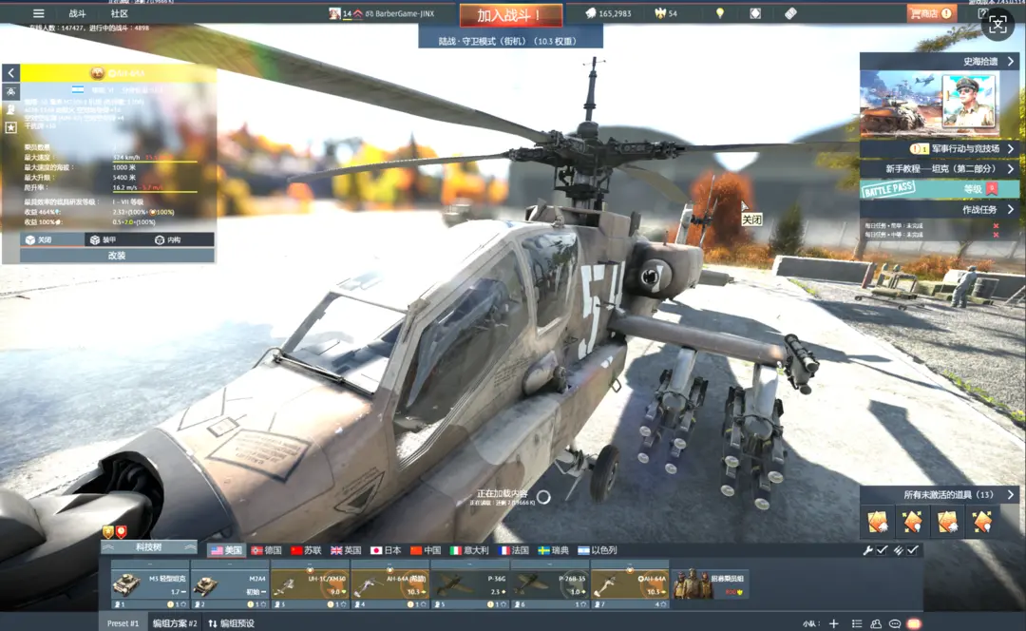Switch to Preset #1 tab
This screenshot has height=631, width=1026.
[x=123, y=623]
